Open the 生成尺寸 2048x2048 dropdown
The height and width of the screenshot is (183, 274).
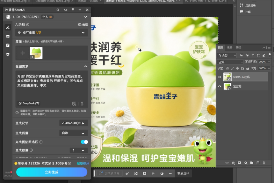pyautogui.click(x=74, y=123)
